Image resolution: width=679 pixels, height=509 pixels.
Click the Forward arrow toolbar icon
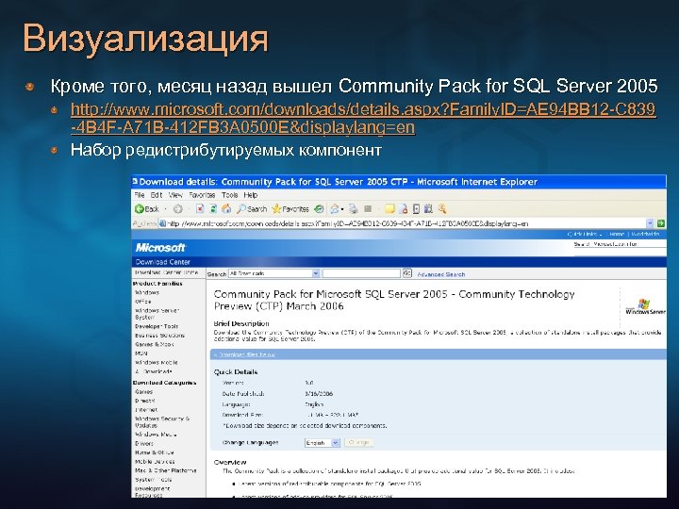(177, 209)
